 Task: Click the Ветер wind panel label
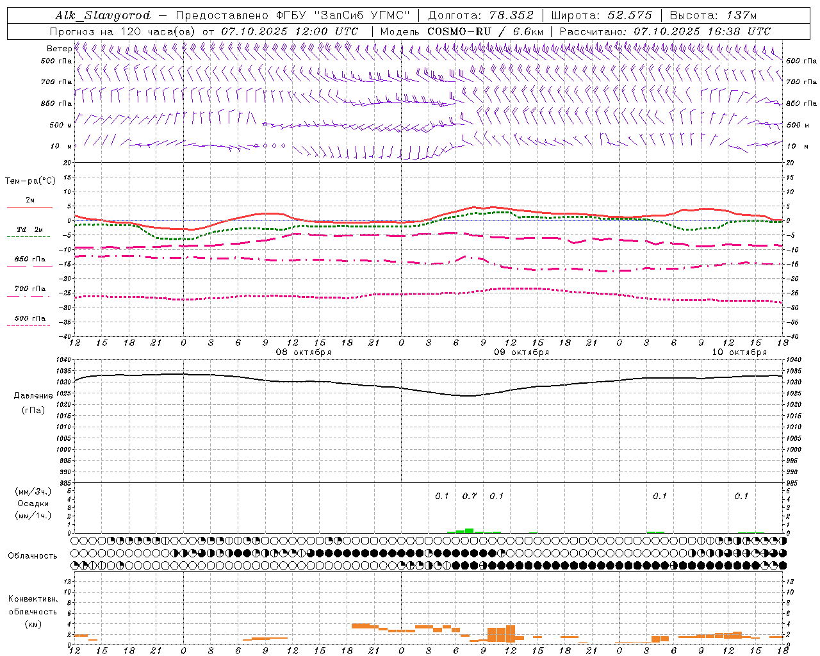(x=59, y=49)
